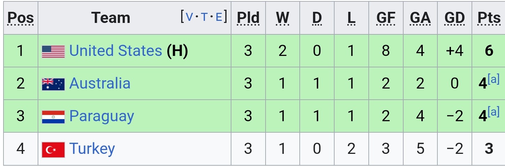Click the V view template link

[x=189, y=17]
